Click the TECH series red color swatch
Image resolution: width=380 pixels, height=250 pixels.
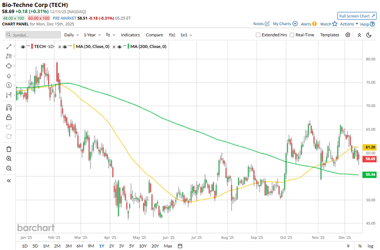(x=32, y=46)
